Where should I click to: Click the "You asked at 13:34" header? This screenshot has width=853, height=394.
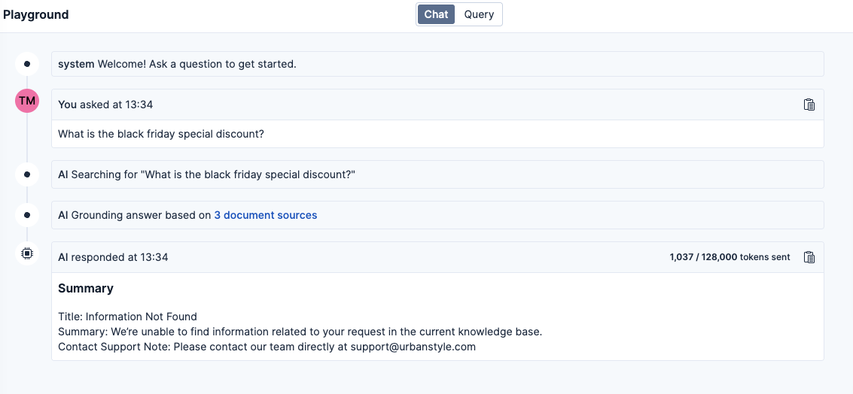click(105, 105)
